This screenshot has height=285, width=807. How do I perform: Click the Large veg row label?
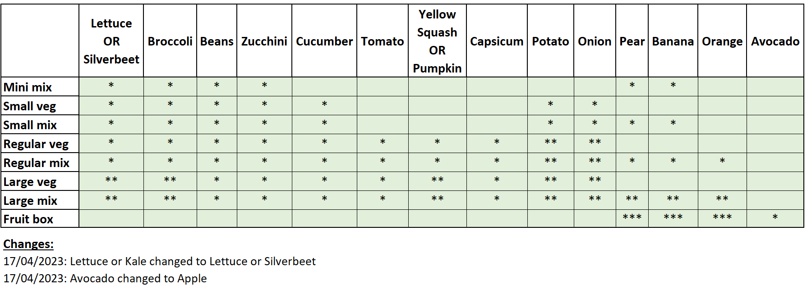30,182
